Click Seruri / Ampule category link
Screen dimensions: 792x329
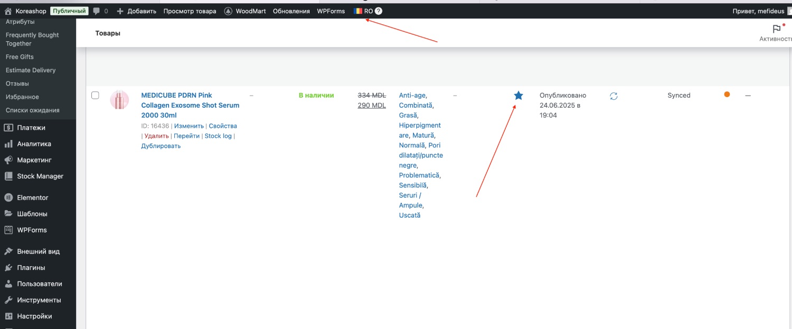click(411, 200)
